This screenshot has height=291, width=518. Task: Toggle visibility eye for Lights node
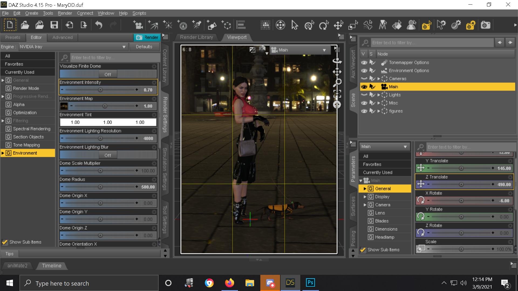tap(364, 95)
